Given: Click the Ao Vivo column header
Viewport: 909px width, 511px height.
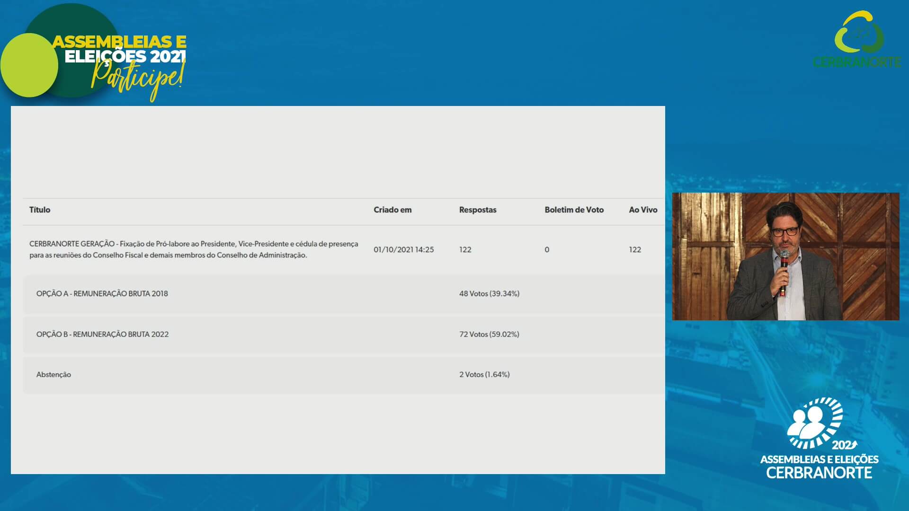Looking at the screenshot, I should (643, 210).
